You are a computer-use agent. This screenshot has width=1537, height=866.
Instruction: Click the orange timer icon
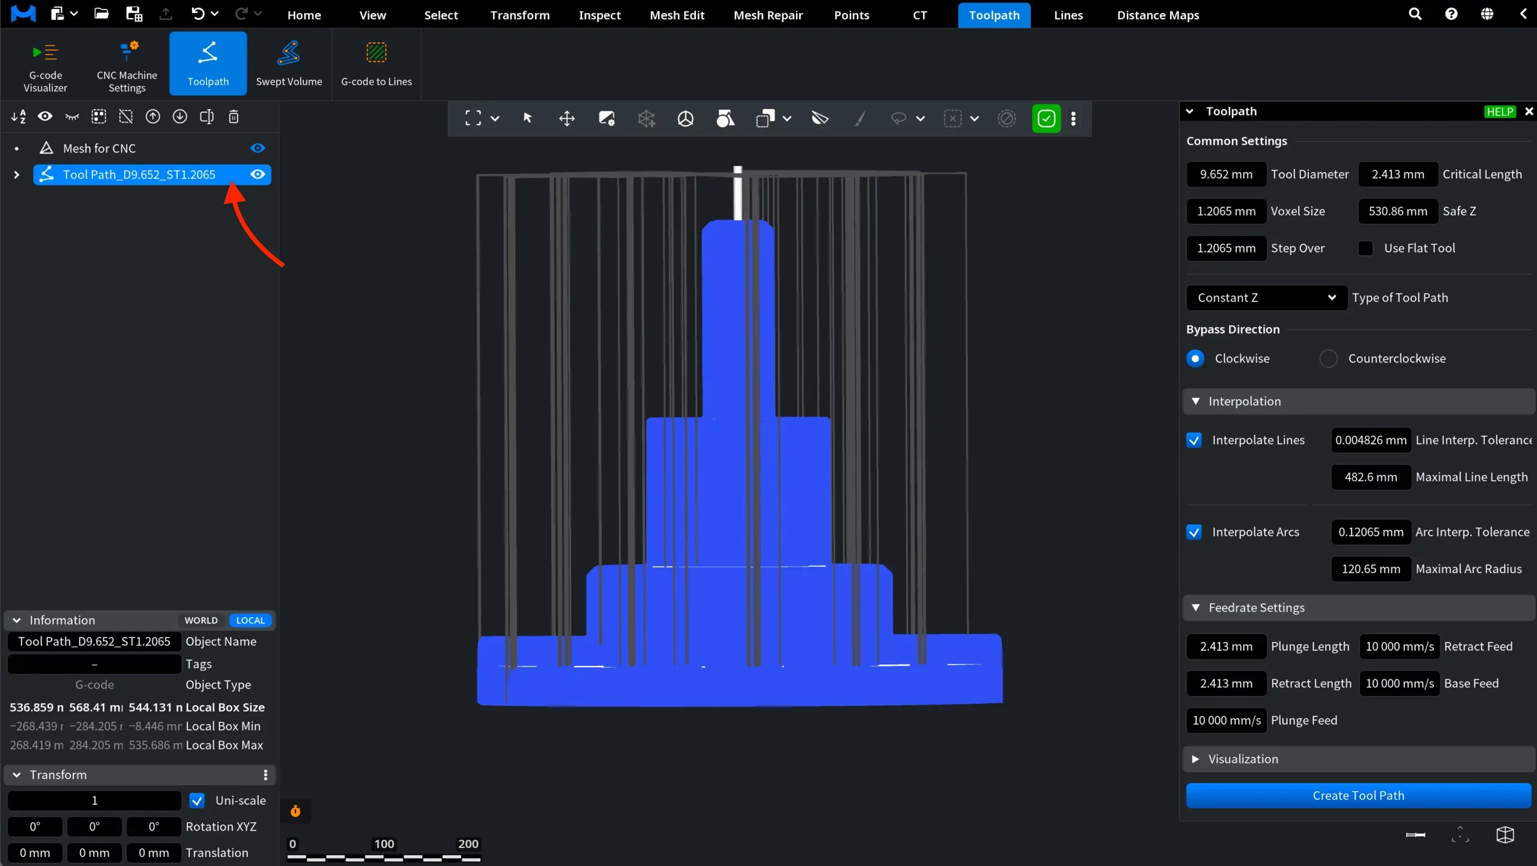(295, 811)
